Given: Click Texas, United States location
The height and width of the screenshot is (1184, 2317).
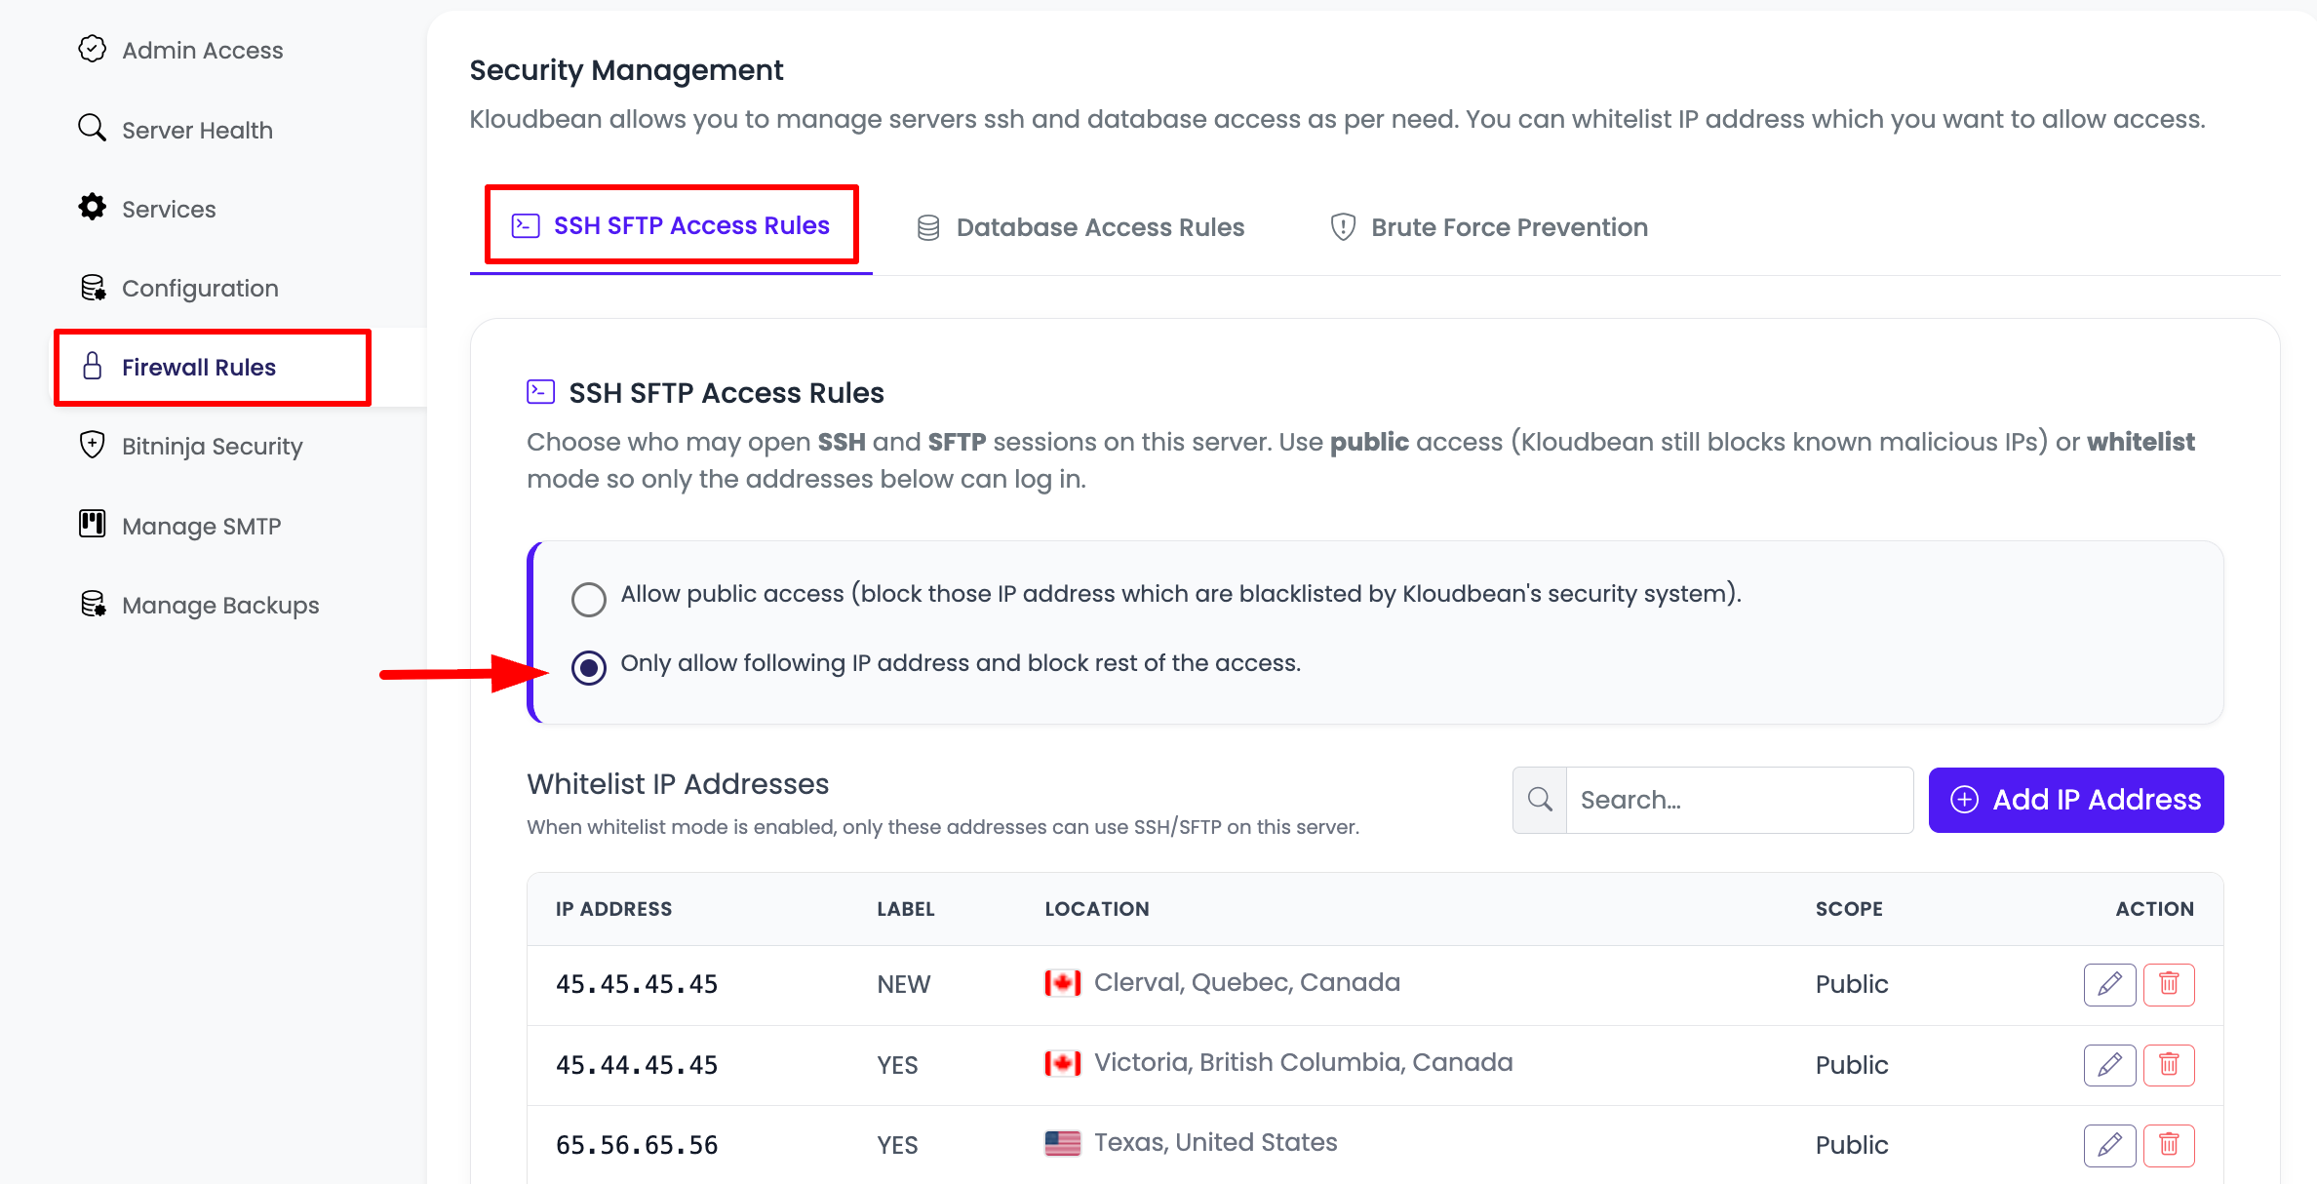Looking at the screenshot, I should tap(1216, 1143).
